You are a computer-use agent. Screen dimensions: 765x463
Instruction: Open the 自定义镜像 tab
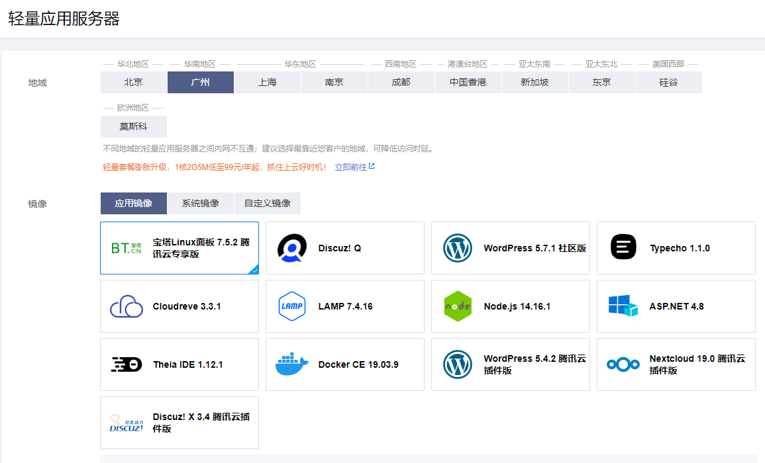click(x=268, y=203)
